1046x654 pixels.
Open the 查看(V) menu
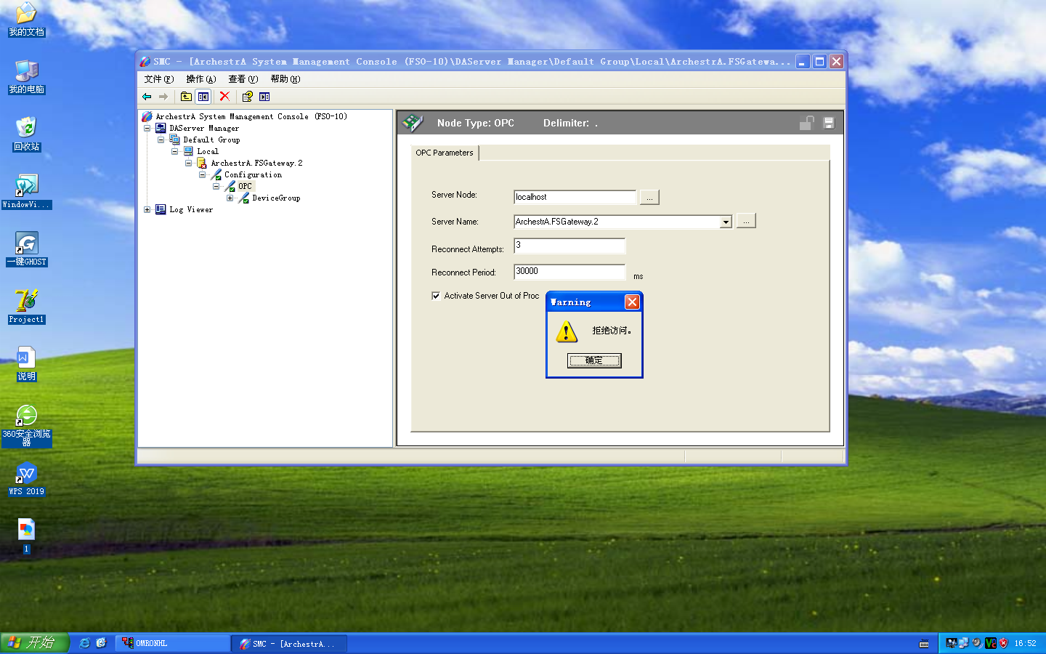pos(243,79)
